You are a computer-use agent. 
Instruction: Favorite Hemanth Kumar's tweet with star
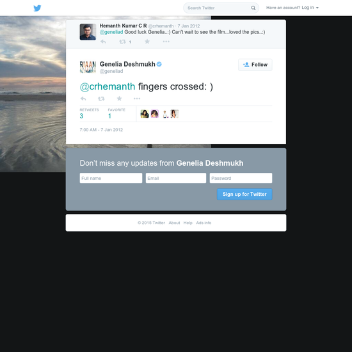click(x=147, y=42)
